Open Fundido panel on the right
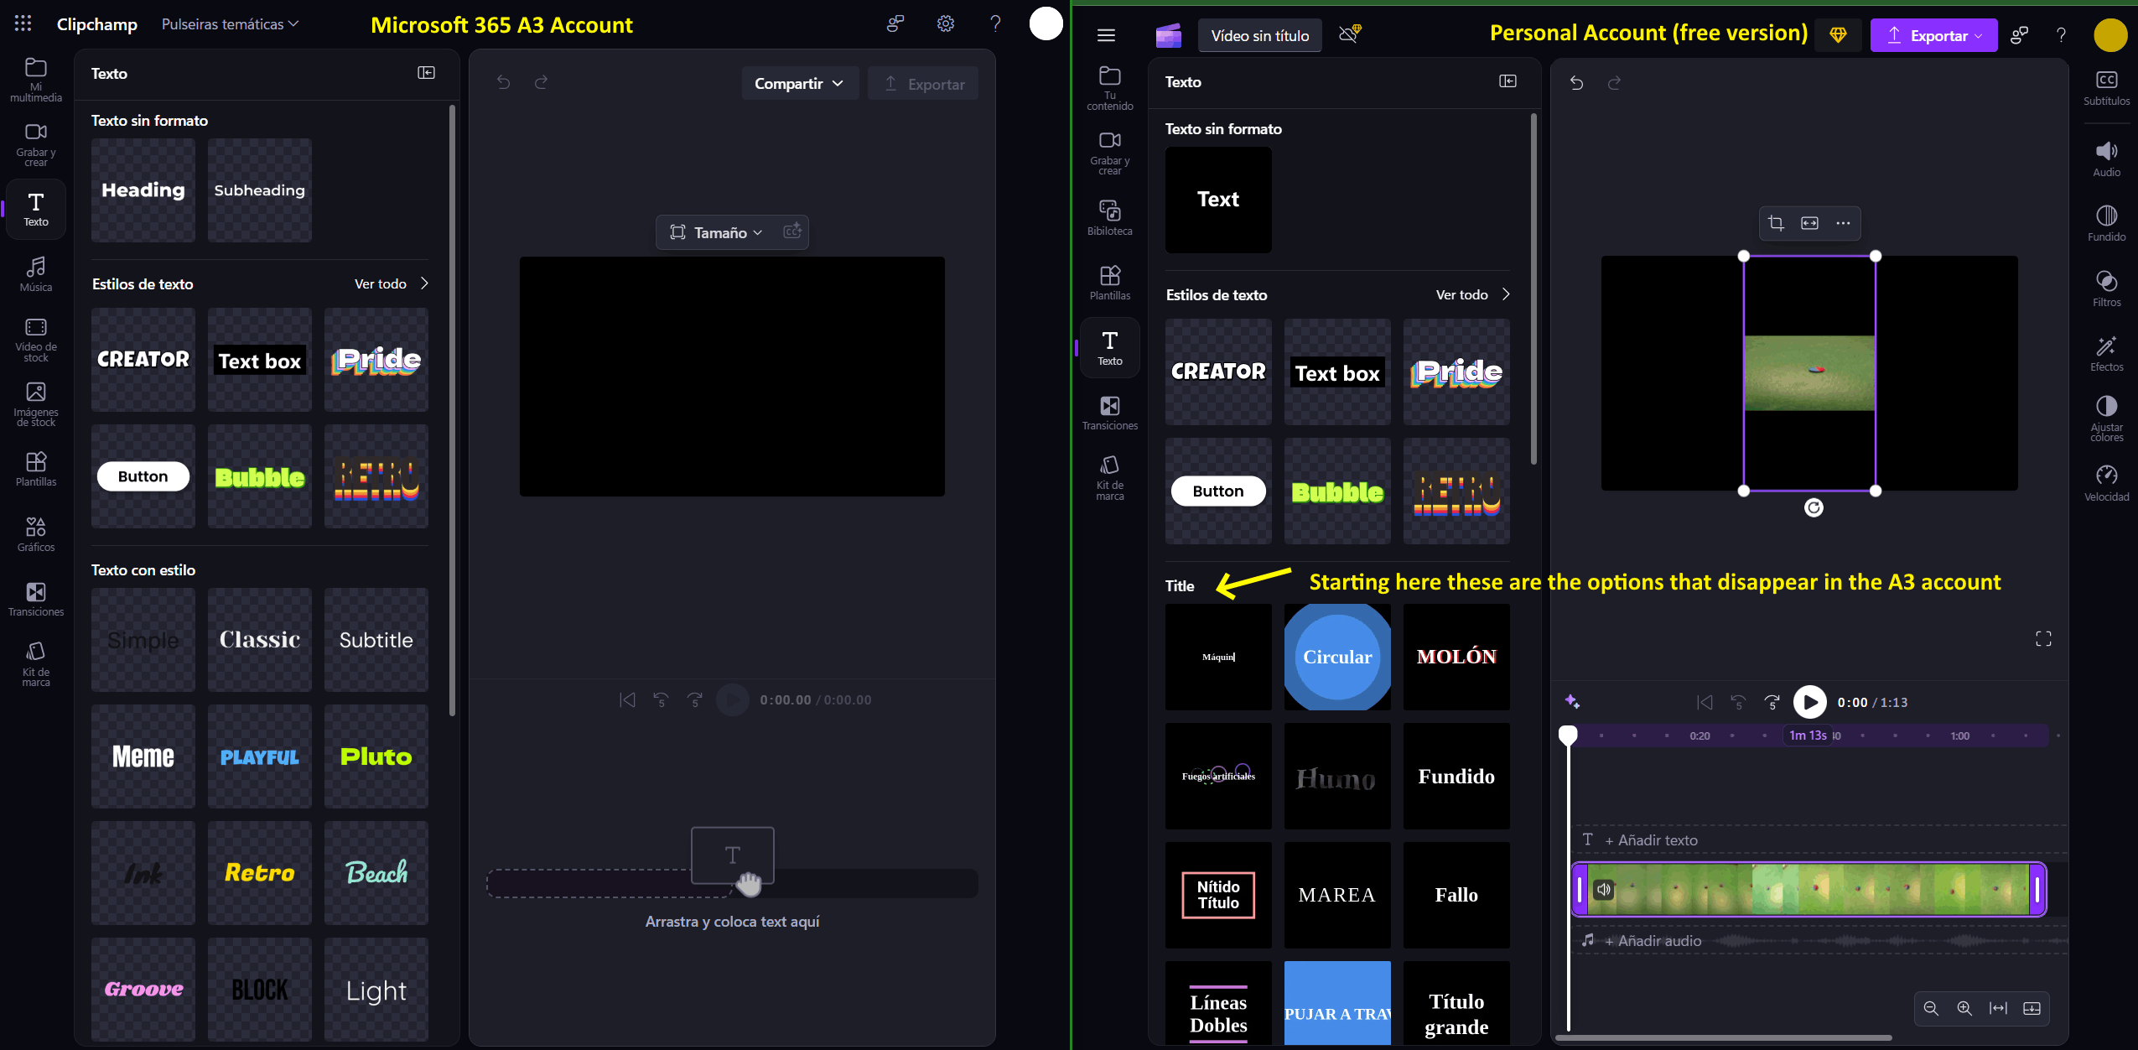The width and height of the screenshot is (2138, 1050). pyautogui.click(x=2106, y=224)
